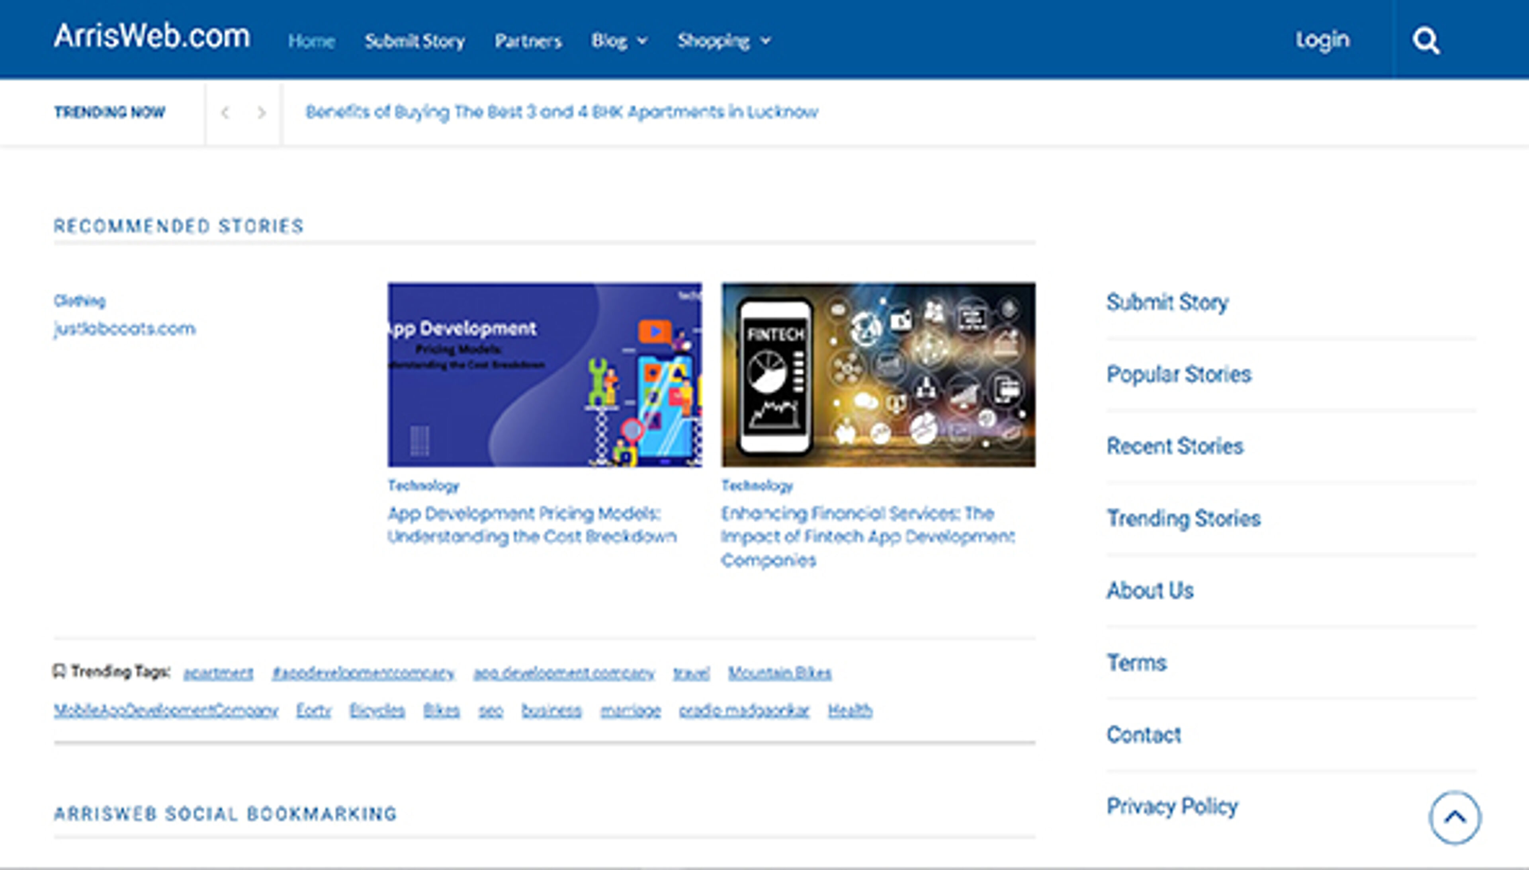Open the Fintech story thumbnail image

(x=878, y=375)
